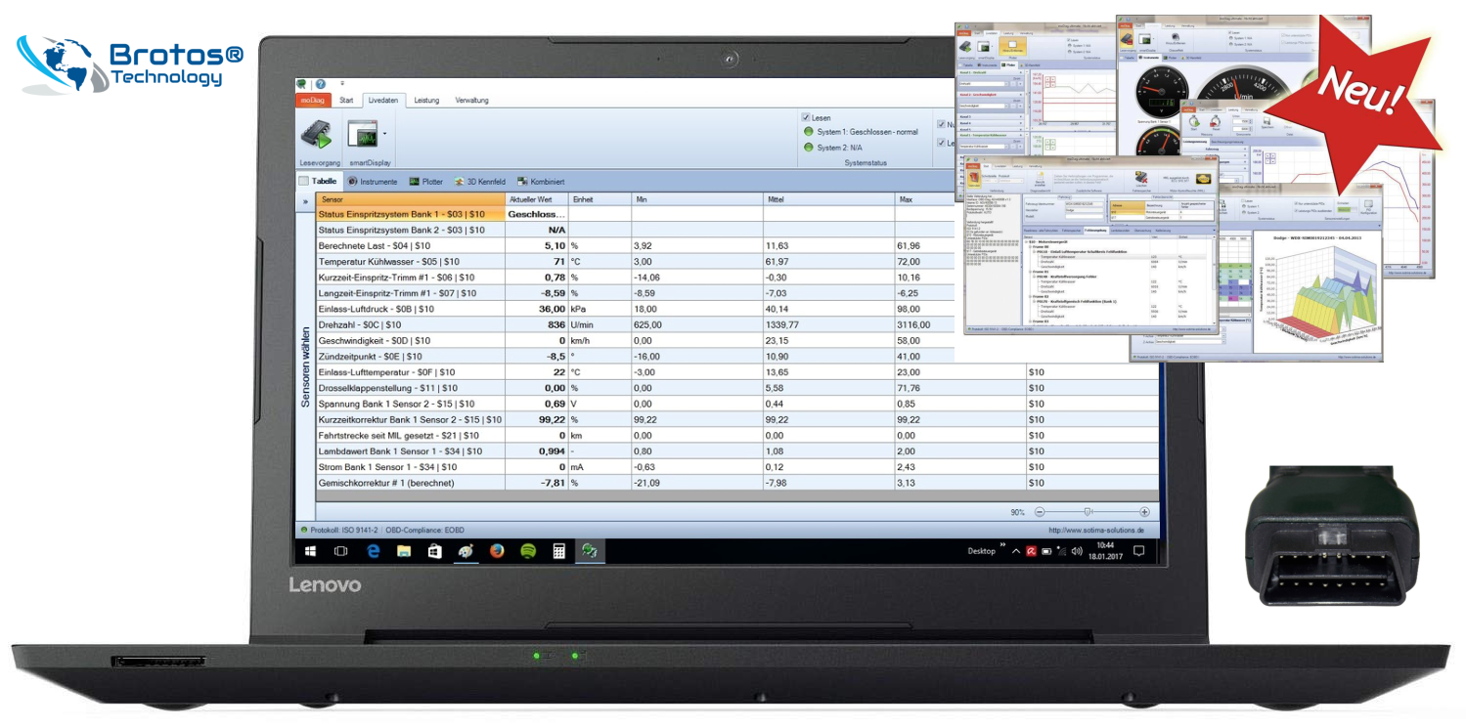The width and height of the screenshot is (1466, 728).
Task: Open the Plotter view
Action: (425, 181)
